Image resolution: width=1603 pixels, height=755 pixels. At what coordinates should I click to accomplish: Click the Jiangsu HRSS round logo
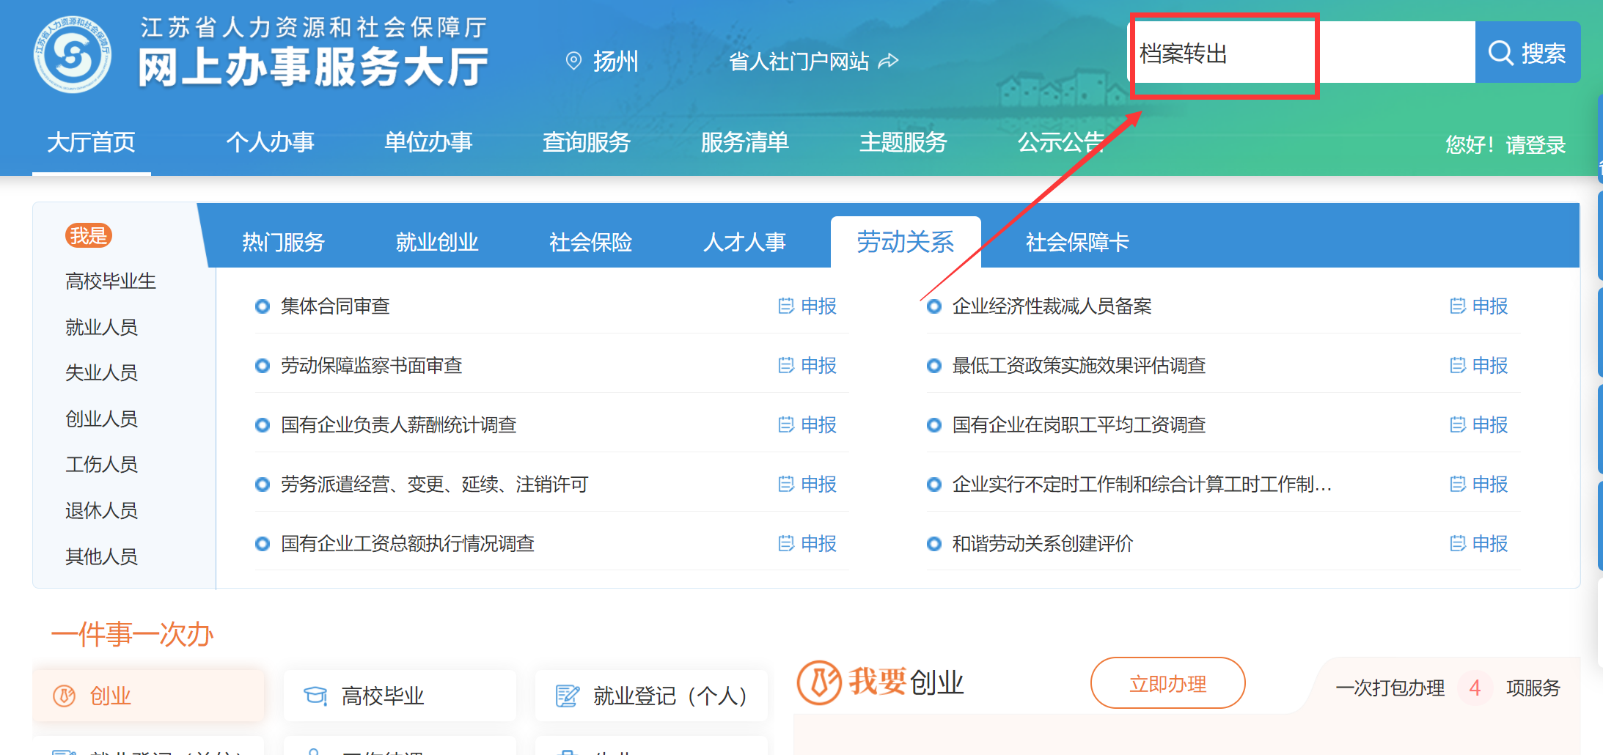[72, 55]
